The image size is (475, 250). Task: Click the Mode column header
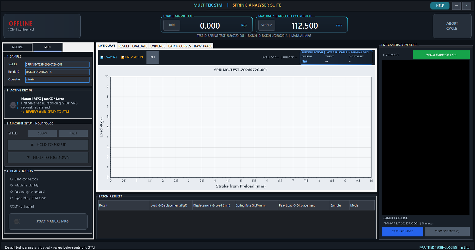tap(362, 205)
